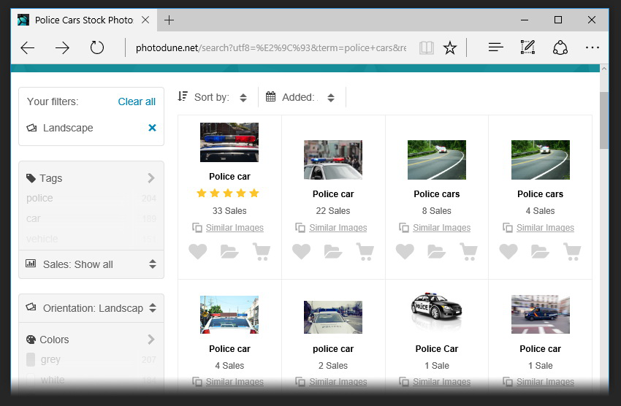Open the Orientation: Landscape dropdown

[91, 308]
